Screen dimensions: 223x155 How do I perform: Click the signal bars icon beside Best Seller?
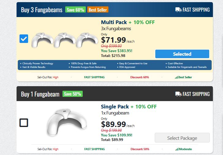click(x=176, y=77)
